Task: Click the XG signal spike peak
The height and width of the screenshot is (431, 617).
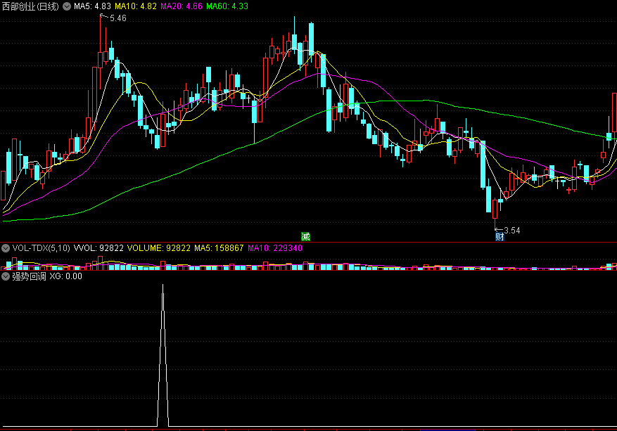Action: (x=163, y=285)
